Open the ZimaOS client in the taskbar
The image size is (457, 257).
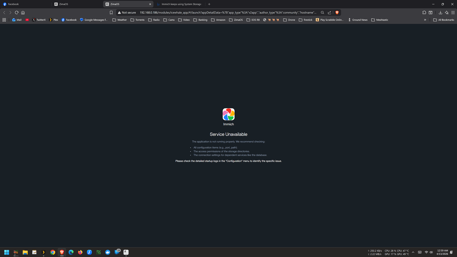point(126,252)
